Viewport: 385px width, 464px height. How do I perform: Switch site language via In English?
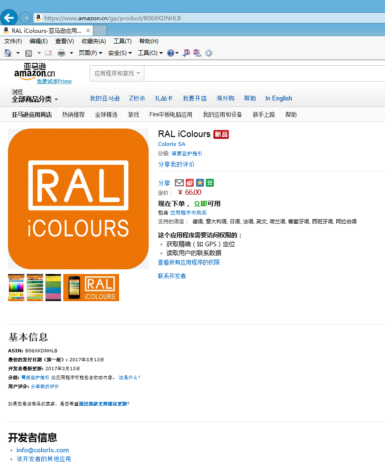click(279, 98)
